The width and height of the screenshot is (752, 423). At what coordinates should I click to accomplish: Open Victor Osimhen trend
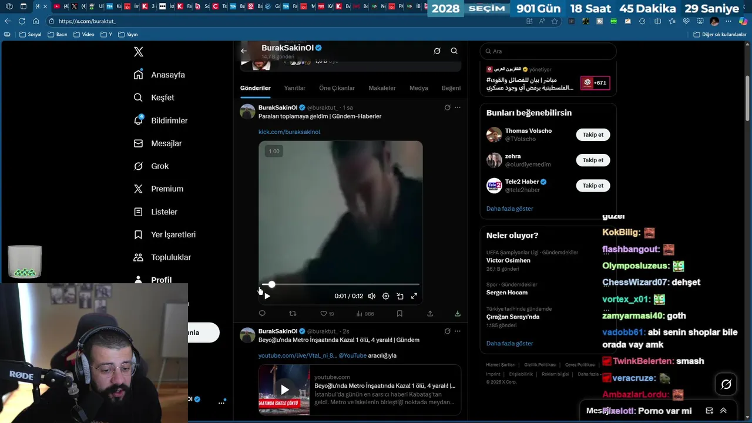click(x=508, y=260)
